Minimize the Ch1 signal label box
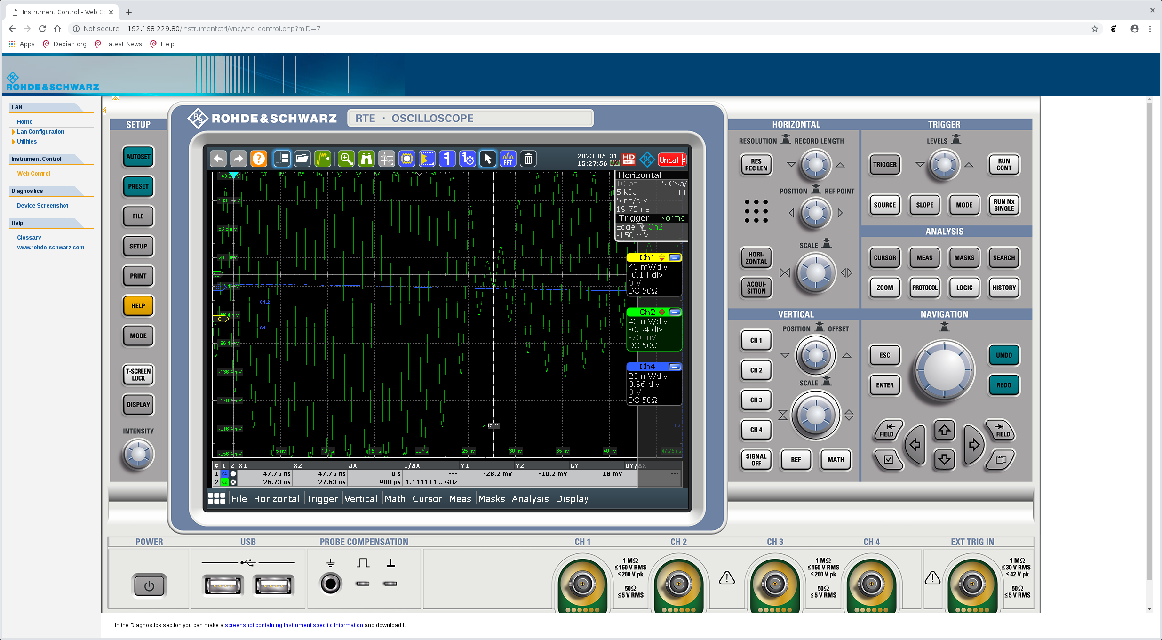 (675, 257)
